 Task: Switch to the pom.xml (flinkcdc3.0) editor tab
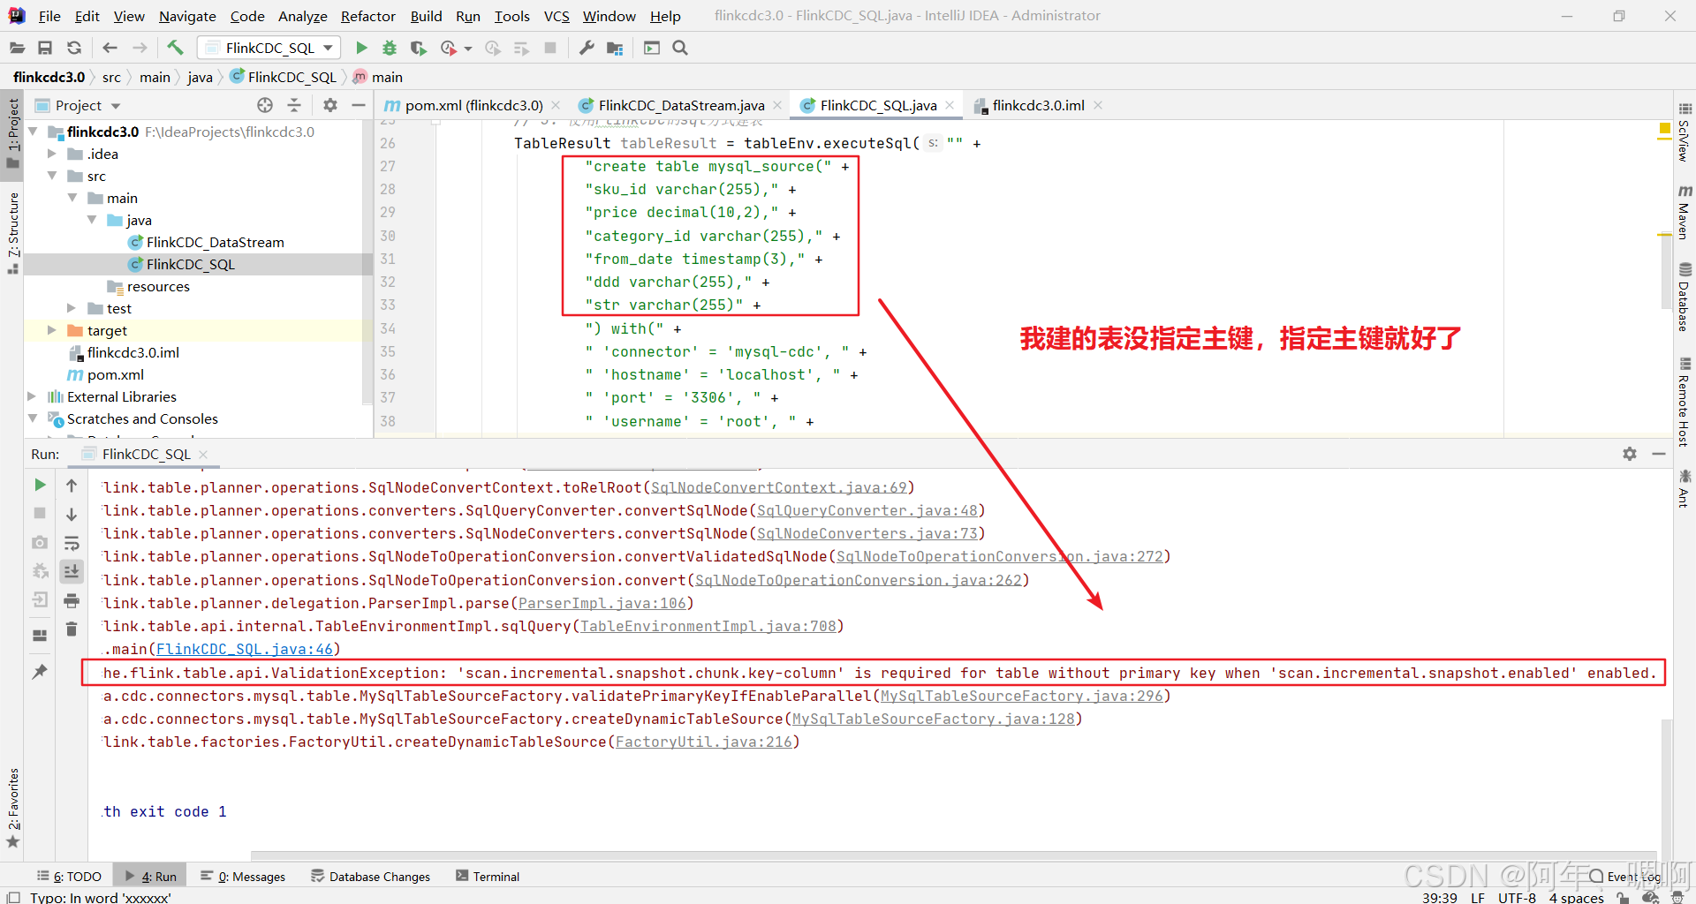tap(473, 105)
